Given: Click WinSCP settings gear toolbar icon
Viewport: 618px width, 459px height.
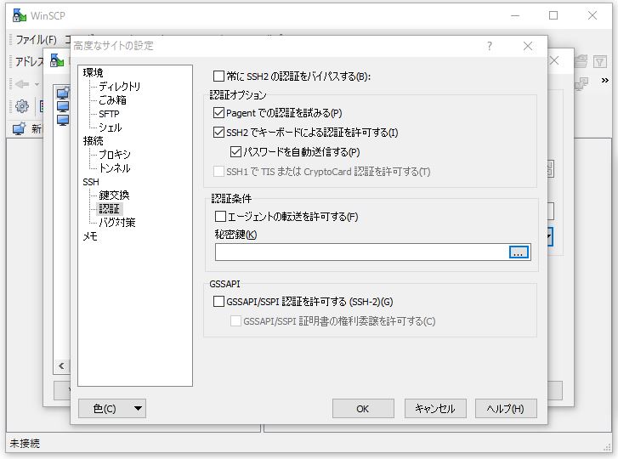Looking at the screenshot, I should tap(22, 105).
